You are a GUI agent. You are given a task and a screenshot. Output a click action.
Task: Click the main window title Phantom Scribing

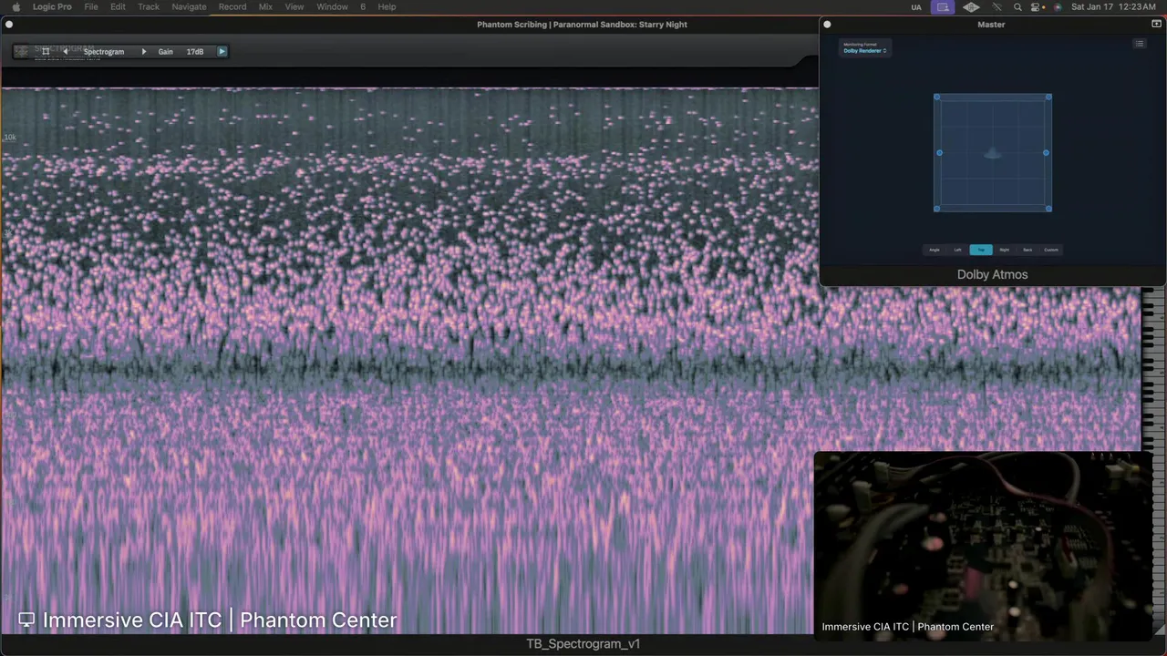tap(582, 25)
